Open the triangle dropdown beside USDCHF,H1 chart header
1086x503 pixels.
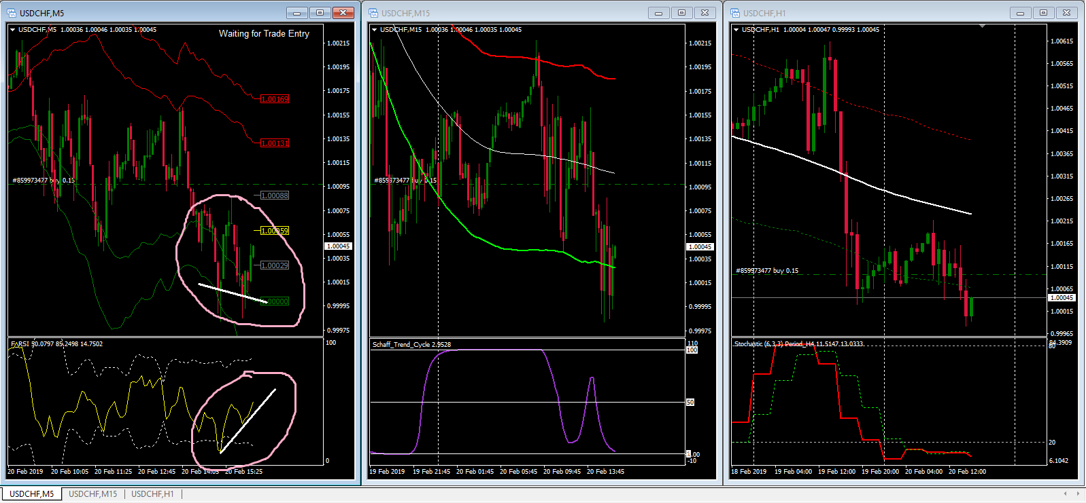tap(736, 30)
